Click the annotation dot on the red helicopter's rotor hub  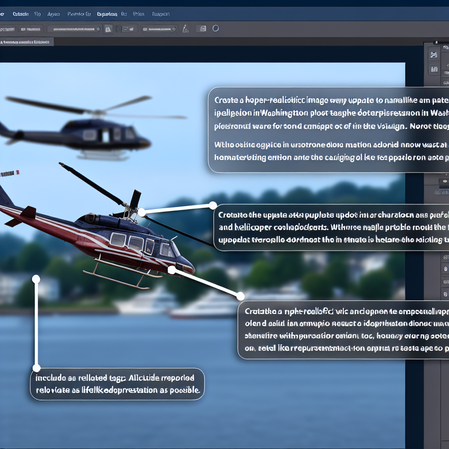click(142, 212)
